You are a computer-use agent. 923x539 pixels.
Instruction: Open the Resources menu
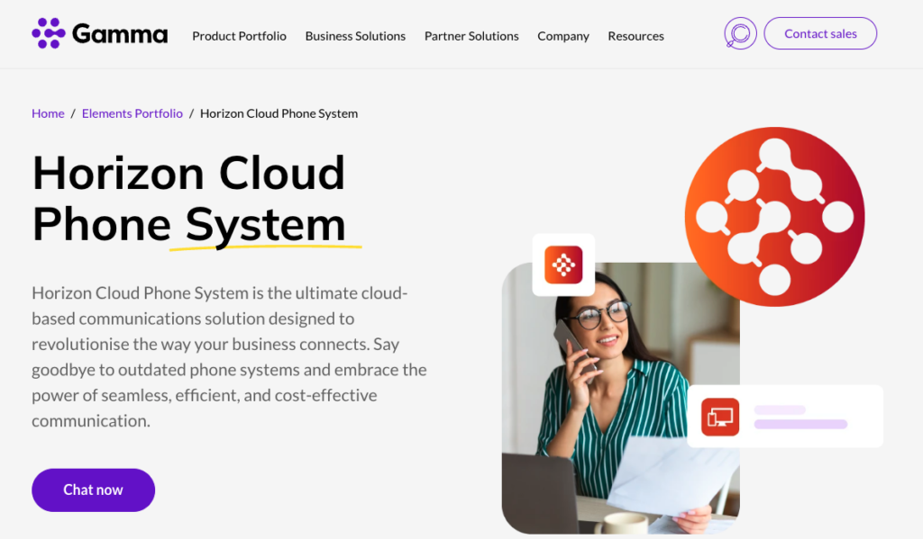(x=635, y=36)
